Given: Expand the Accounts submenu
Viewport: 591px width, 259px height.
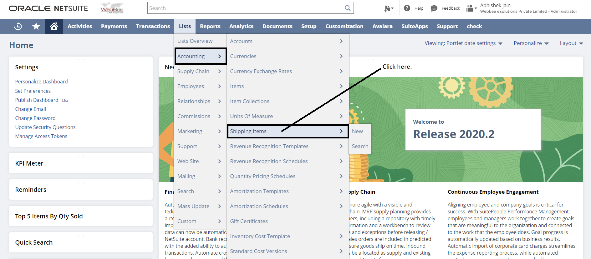Looking at the screenshot, I should tap(288, 41).
